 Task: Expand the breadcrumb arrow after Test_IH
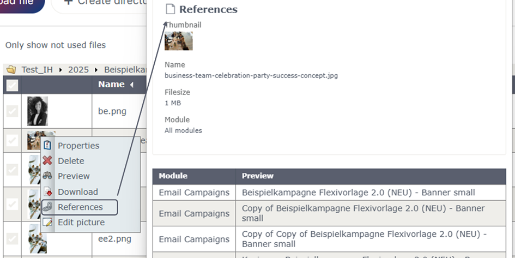60,70
